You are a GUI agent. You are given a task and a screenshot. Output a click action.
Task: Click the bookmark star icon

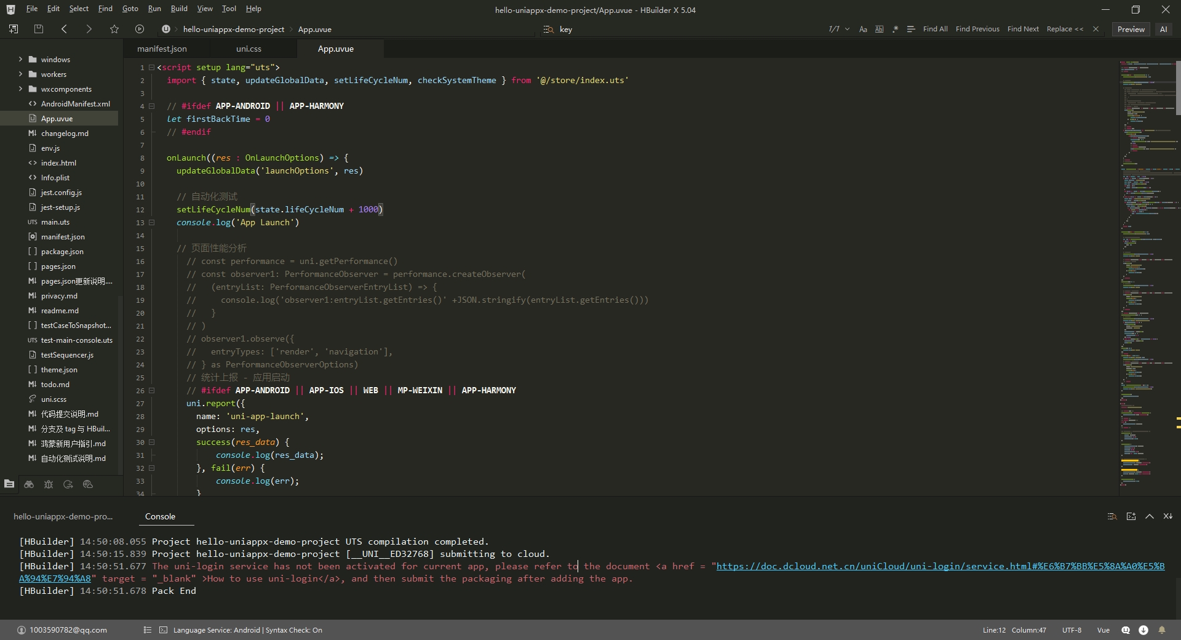coord(114,29)
